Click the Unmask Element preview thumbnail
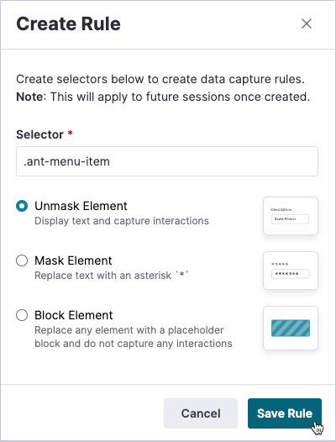Screen dimensions: 336x442 point(291,216)
